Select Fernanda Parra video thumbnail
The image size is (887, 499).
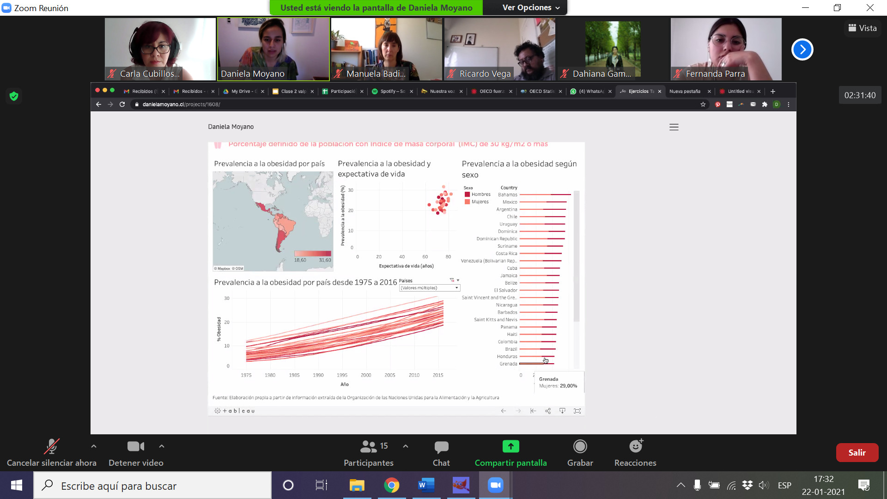726,49
